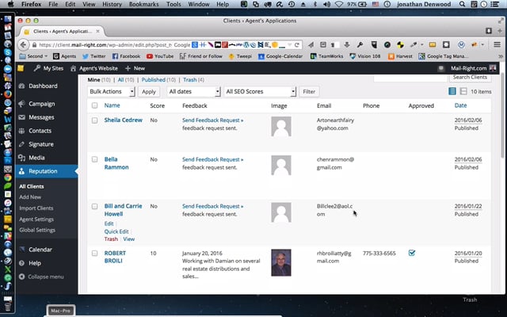Click the key icon in browser toolbar
The image size is (507, 317).
(360, 44)
